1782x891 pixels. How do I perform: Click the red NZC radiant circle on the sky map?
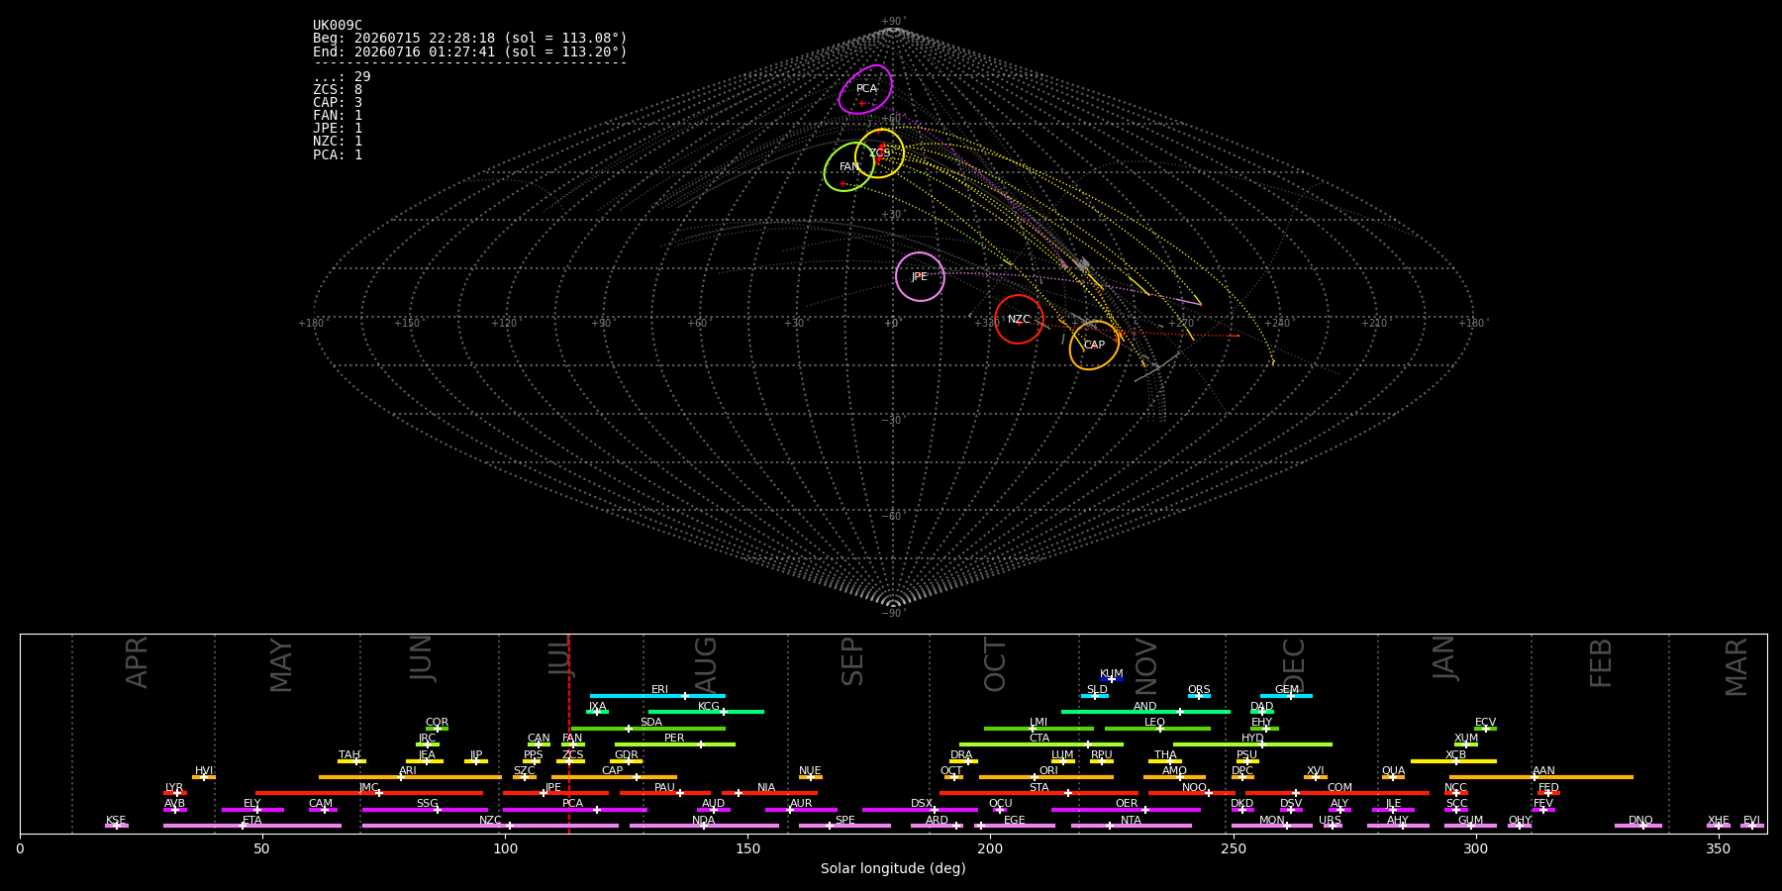(1019, 319)
